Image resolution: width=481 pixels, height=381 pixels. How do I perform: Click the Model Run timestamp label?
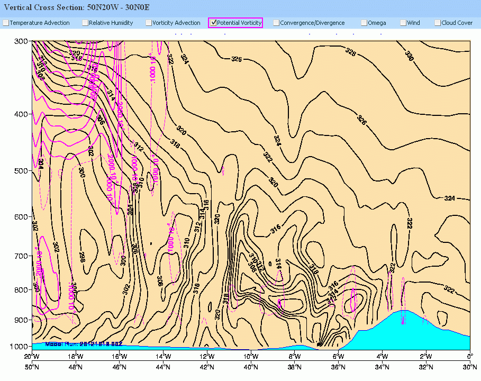click(x=79, y=343)
